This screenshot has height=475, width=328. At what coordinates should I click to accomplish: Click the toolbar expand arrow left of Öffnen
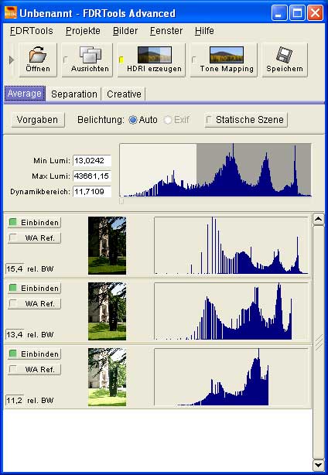coord(12,60)
